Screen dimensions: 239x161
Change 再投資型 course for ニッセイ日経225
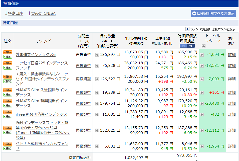(x=83, y=66)
